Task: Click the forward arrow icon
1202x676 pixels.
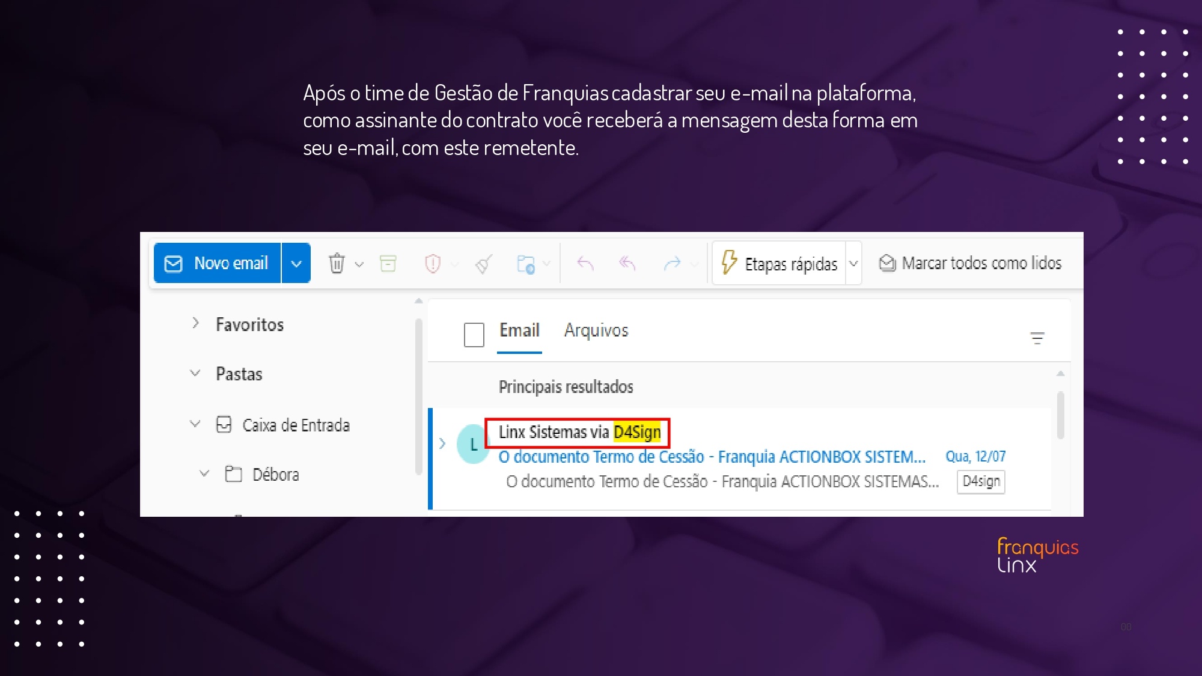Action: [672, 263]
